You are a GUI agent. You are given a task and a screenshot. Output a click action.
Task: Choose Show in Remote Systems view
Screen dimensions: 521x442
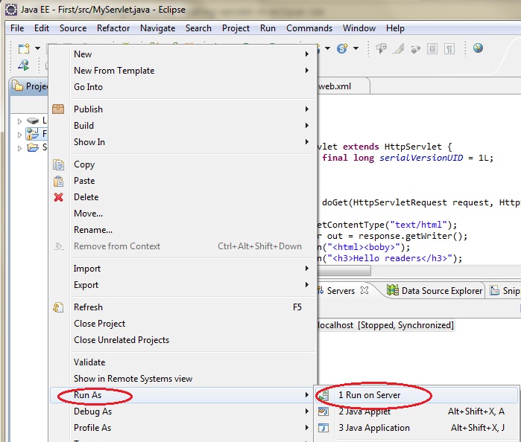183,379
